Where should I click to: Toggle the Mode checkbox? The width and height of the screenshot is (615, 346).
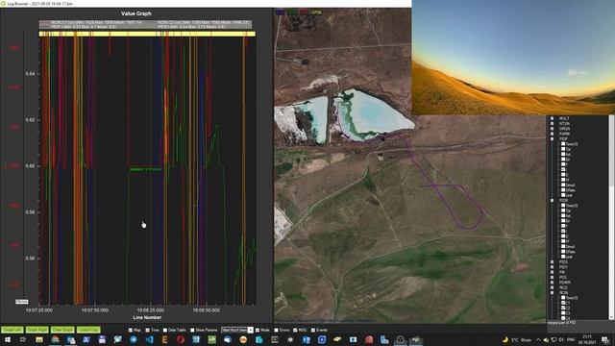coord(258,331)
